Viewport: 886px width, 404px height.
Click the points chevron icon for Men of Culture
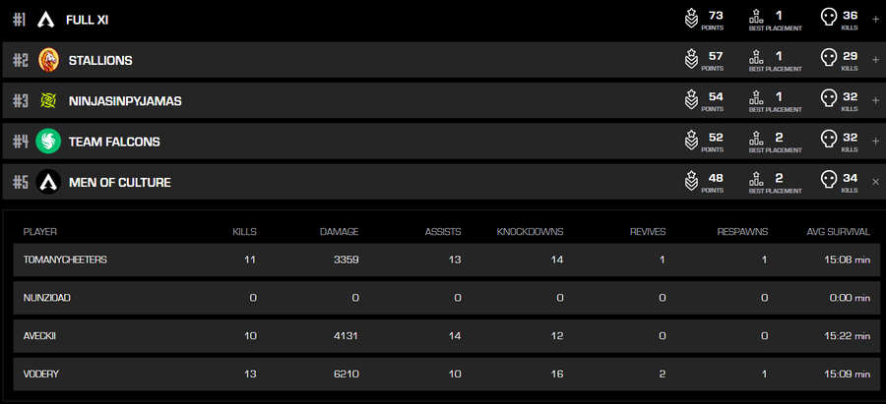tap(690, 182)
